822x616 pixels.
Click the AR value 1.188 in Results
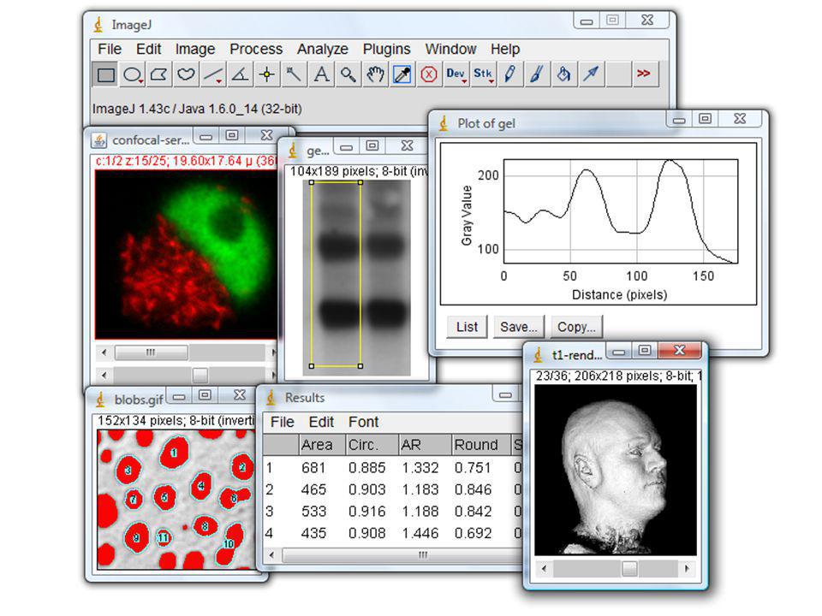(x=420, y=512)
